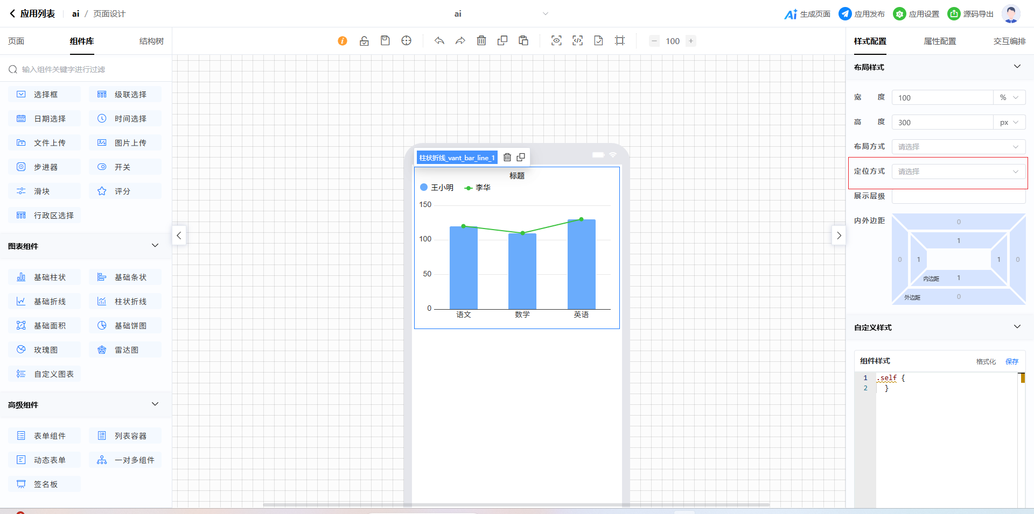The height and width of the screenshot is (514, 1034).
Task: Open the 定位方式 dropdown
Action: pyautogui.click(x=958, y=172)
